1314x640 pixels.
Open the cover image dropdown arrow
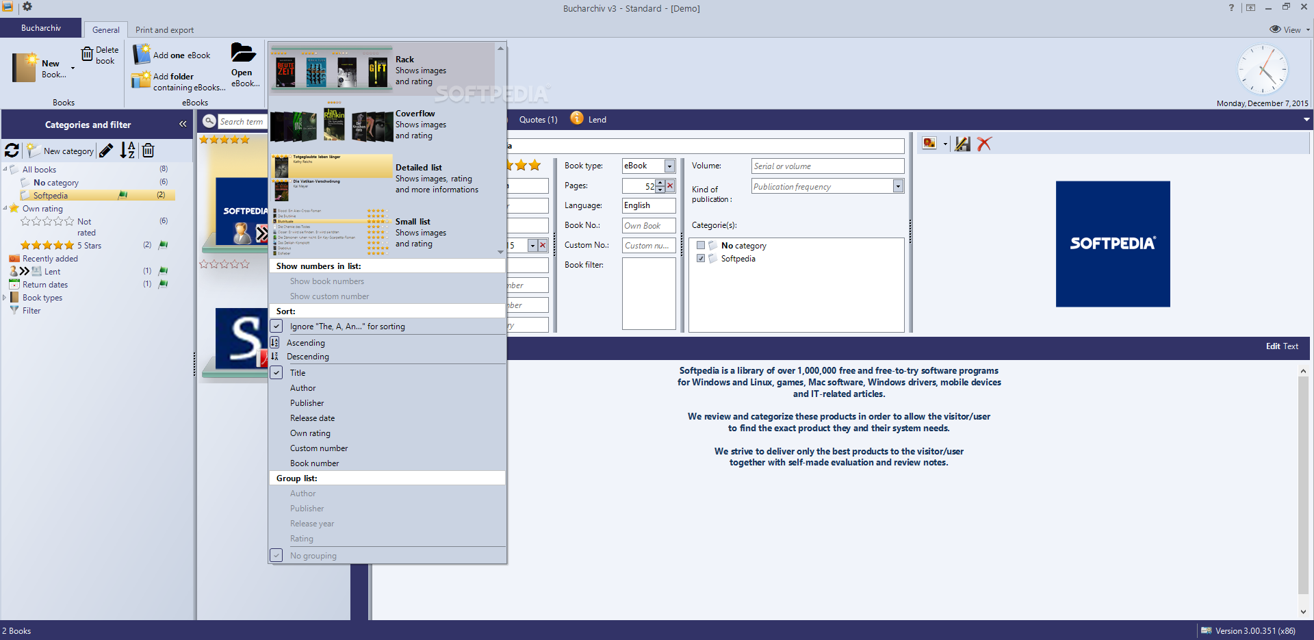point(945,144)
